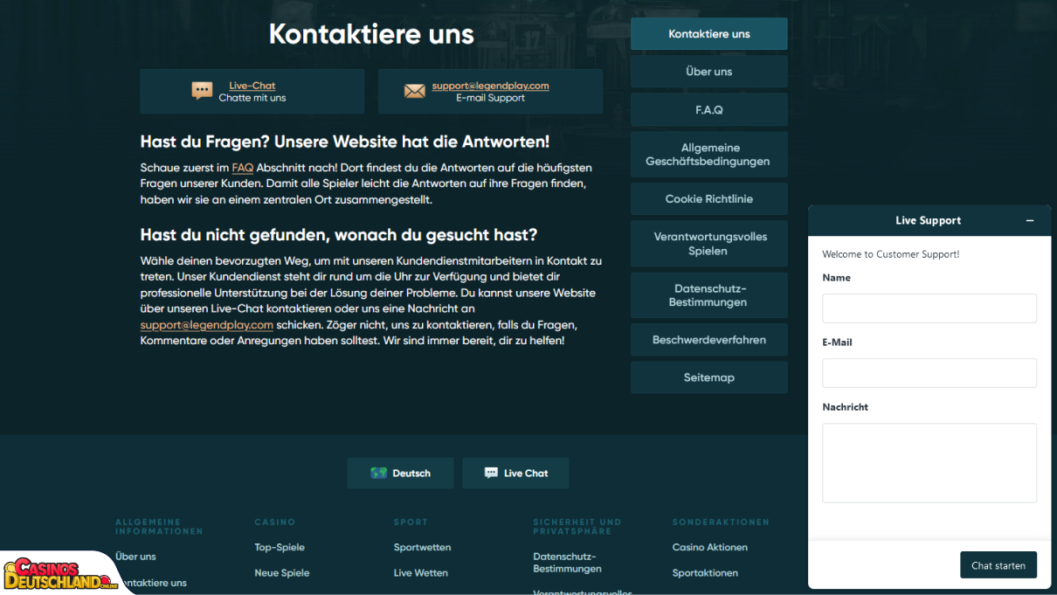Open the Deutsch language selector
Image resolution: width=1057 pixels, height=595 pixels.
[x=401, y=473]
